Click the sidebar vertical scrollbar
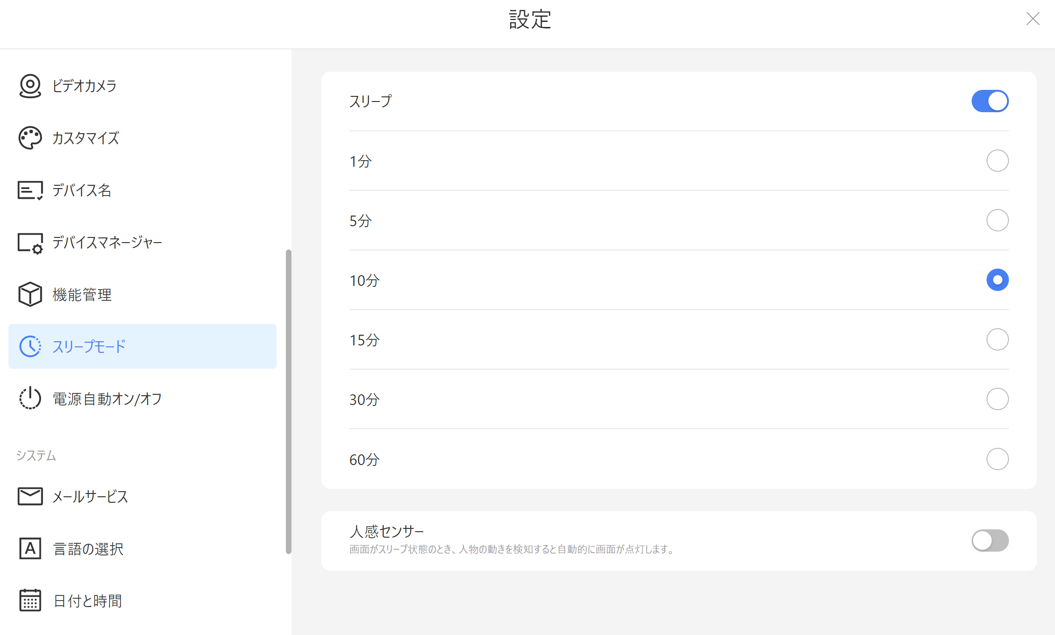 (x=289, y=400)
